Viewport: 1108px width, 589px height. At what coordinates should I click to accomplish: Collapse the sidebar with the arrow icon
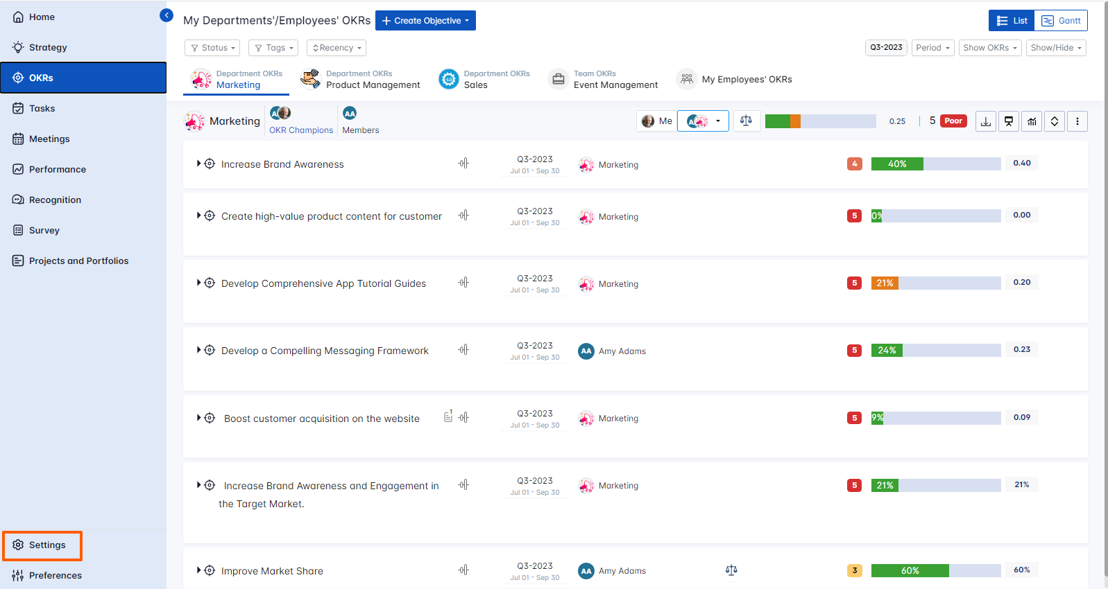[167, 15]
